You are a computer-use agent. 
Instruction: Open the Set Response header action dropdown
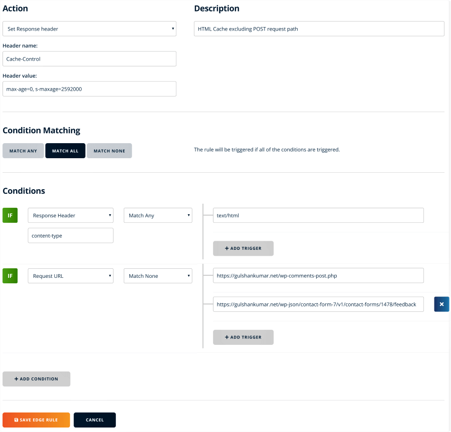(89, 29)
